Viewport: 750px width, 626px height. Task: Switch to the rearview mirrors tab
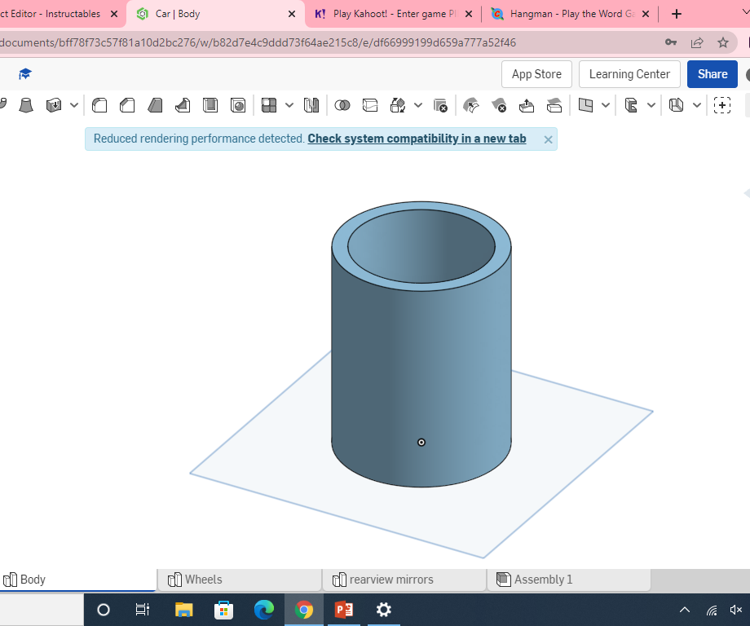click(x=404, y=580)
